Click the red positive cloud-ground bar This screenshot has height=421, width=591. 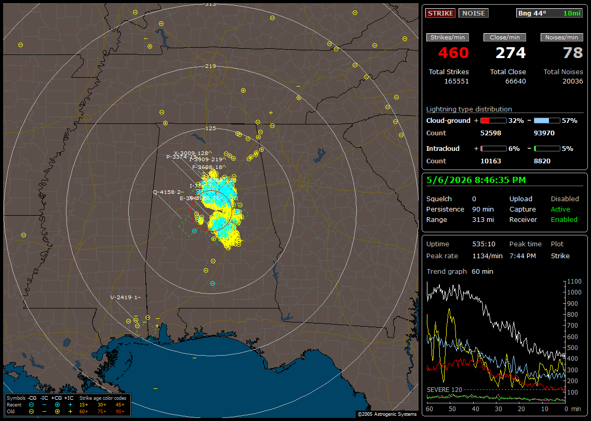(493, 121)
